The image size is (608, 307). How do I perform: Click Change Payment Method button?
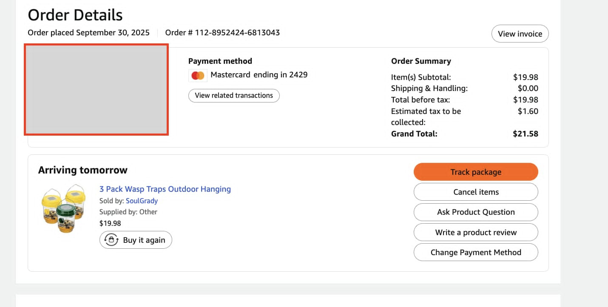[476, 252]
